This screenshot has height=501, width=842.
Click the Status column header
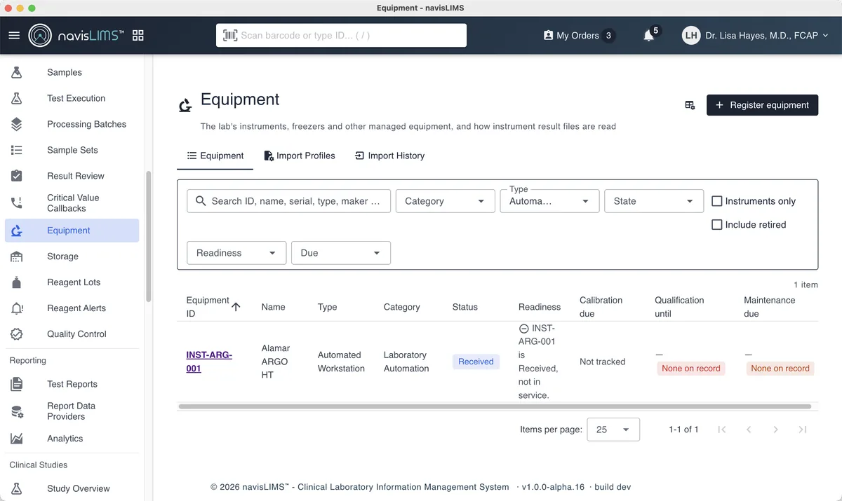[x=465, y=307]
